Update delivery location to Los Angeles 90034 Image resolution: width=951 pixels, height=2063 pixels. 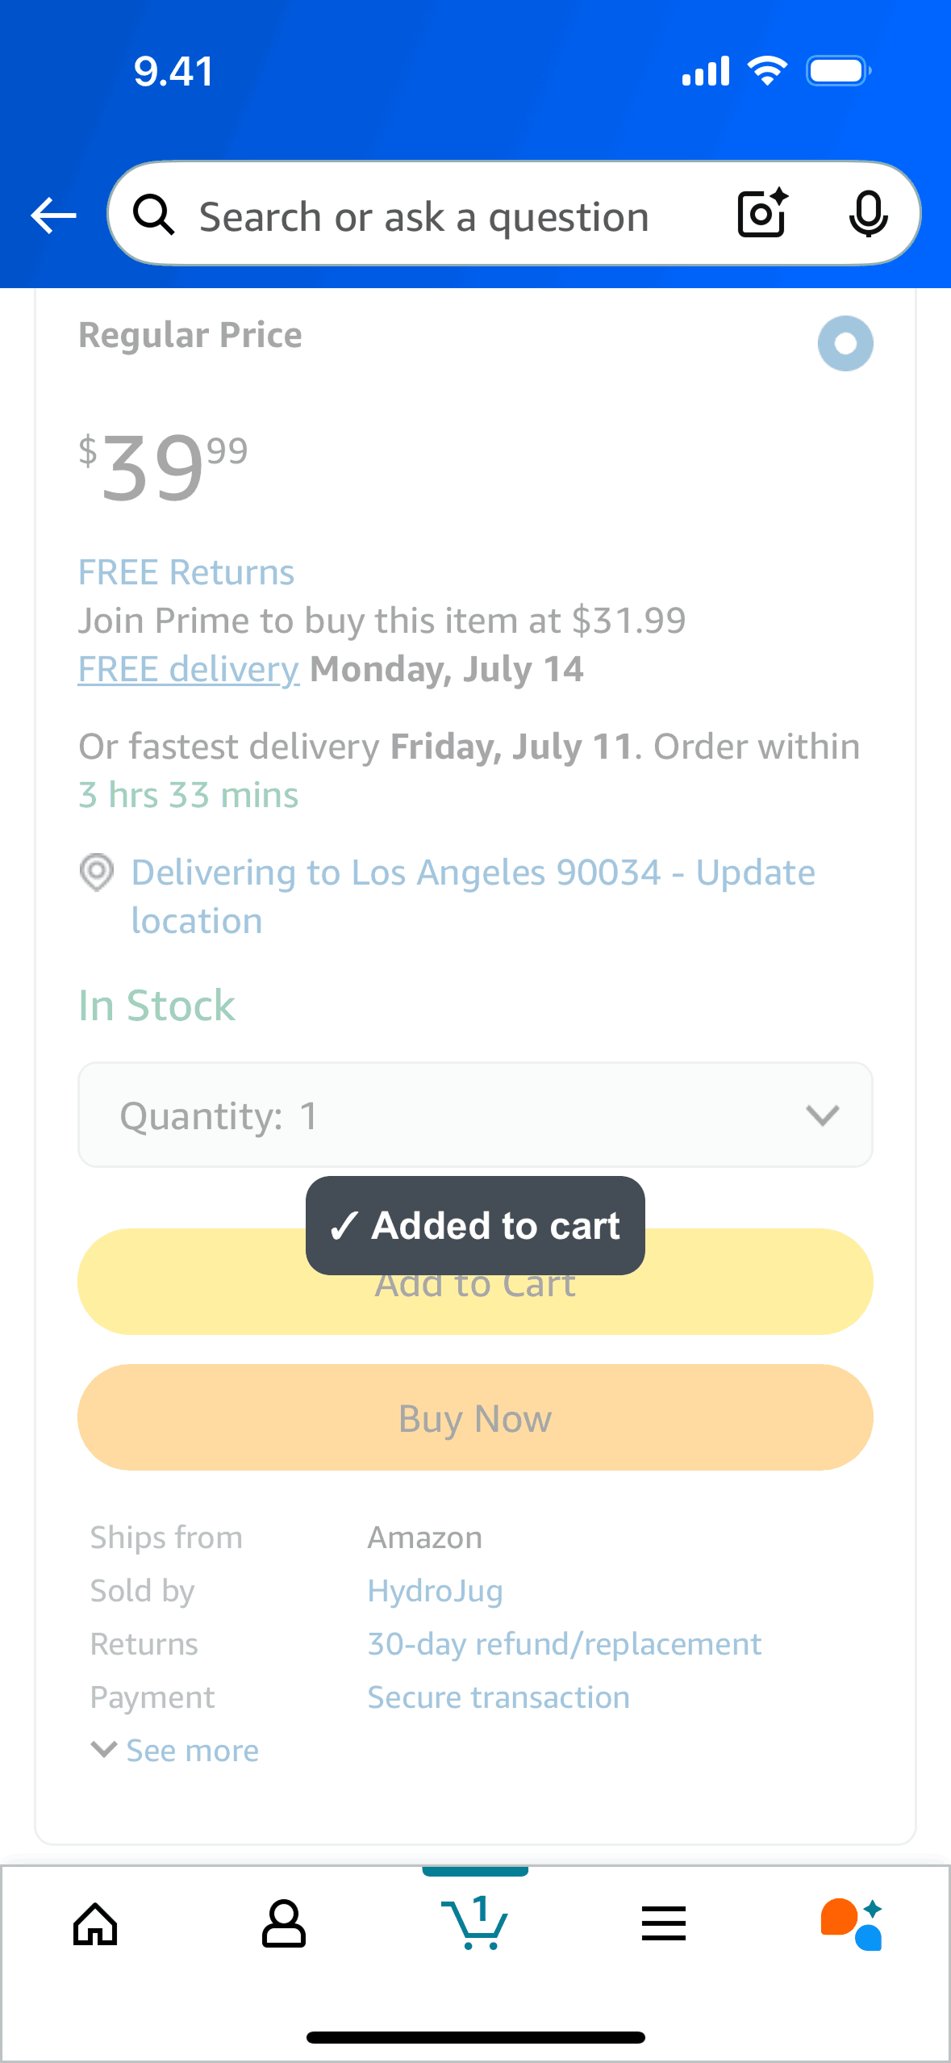(473, 896)
